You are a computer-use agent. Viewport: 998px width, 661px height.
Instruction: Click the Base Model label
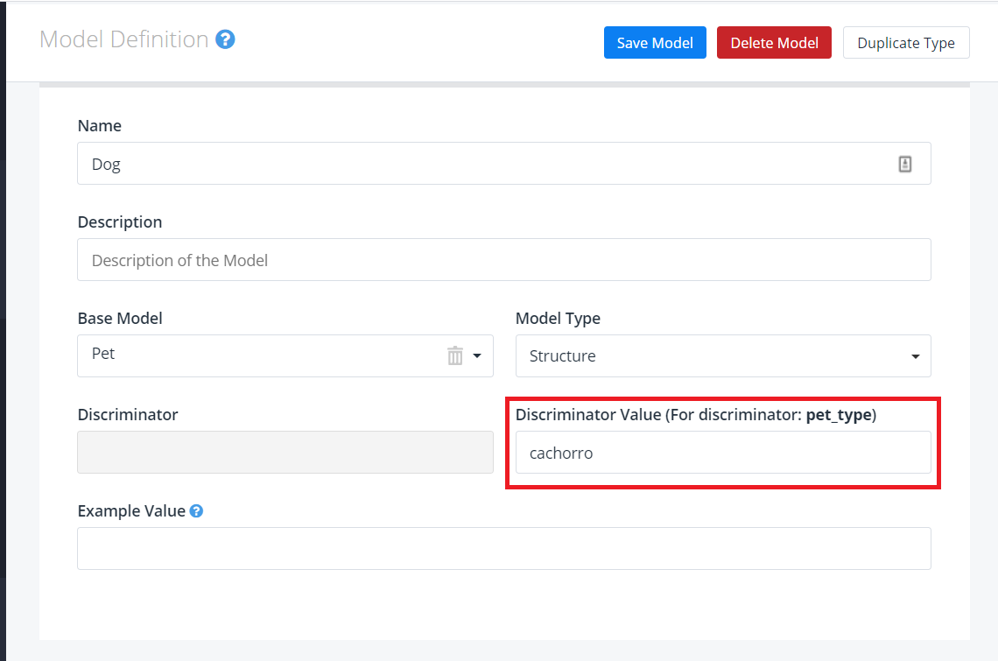tap(120, 319)
